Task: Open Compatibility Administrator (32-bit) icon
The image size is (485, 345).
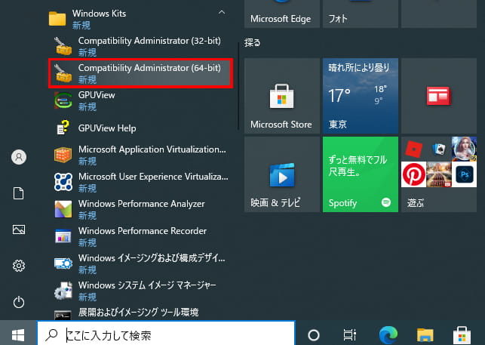Action: (63, 46)
